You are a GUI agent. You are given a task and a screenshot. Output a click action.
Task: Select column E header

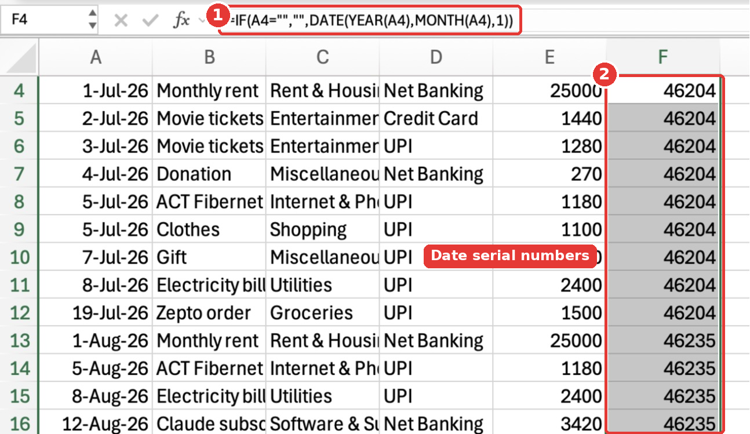549,57
